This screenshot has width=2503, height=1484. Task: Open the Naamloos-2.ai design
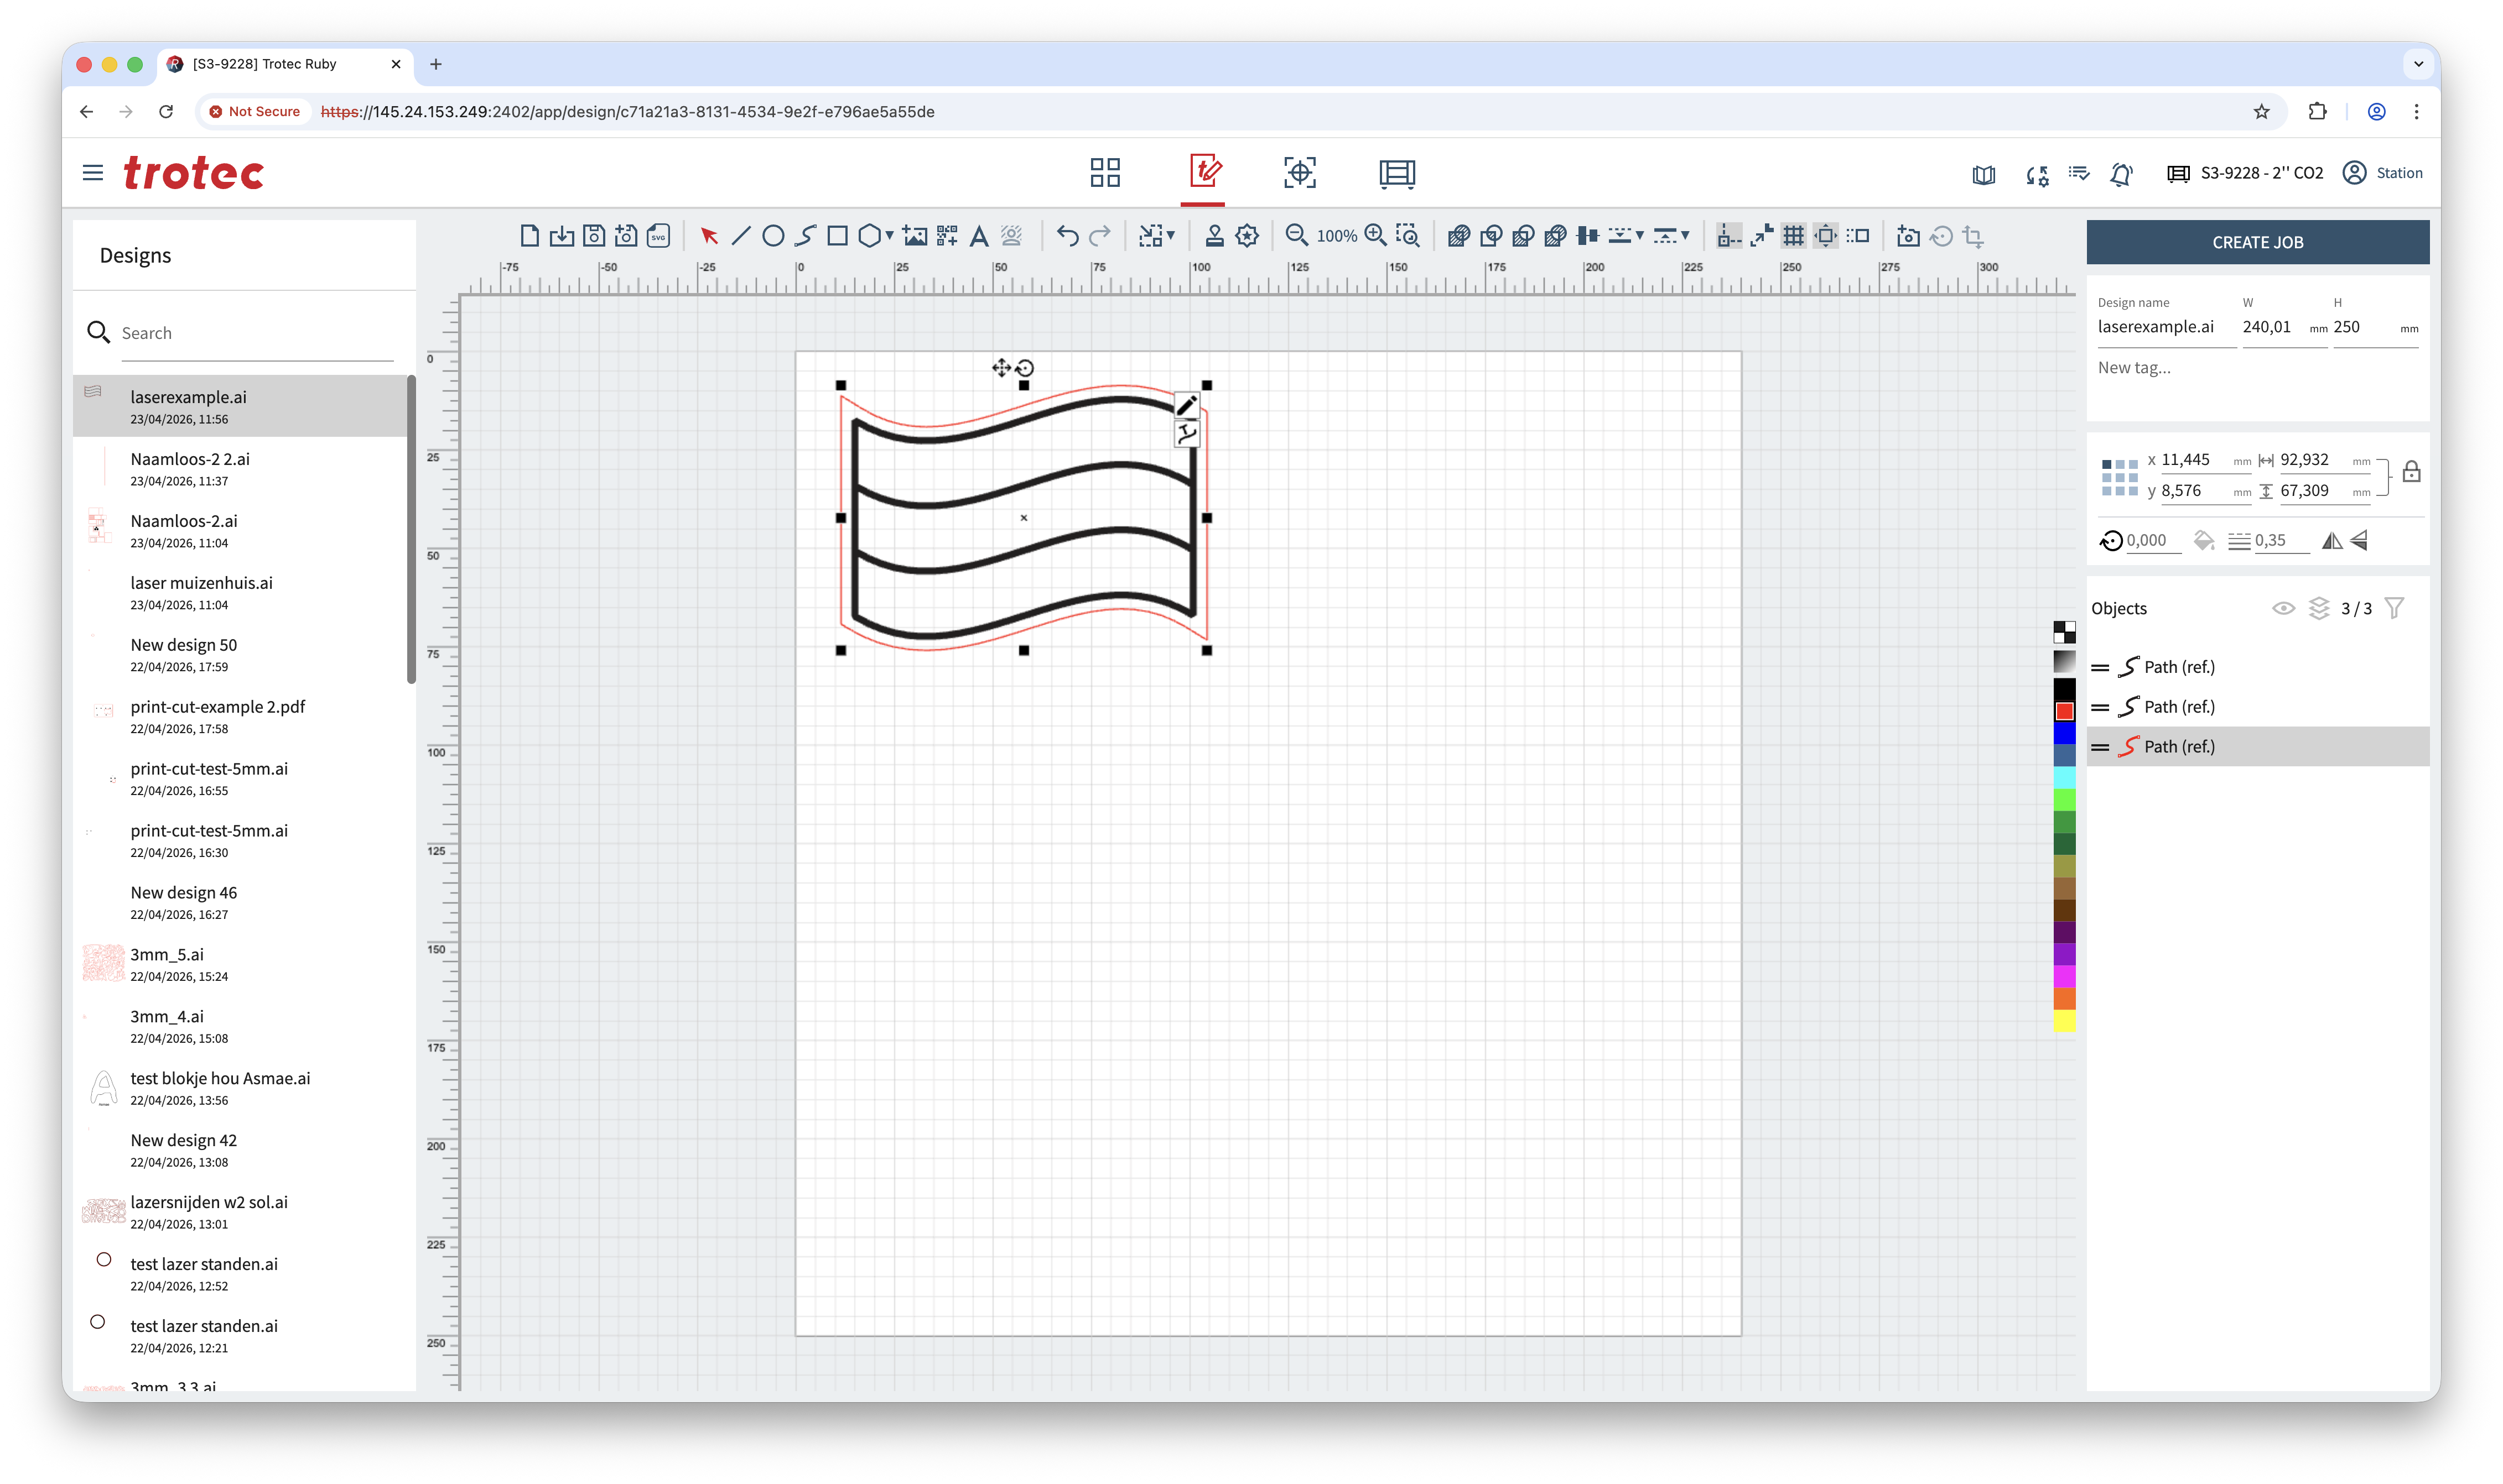click(x=184, y=521)
